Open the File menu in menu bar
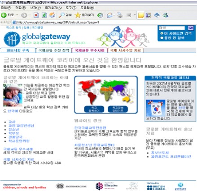197x191 pixels. [x=6, y=8]
